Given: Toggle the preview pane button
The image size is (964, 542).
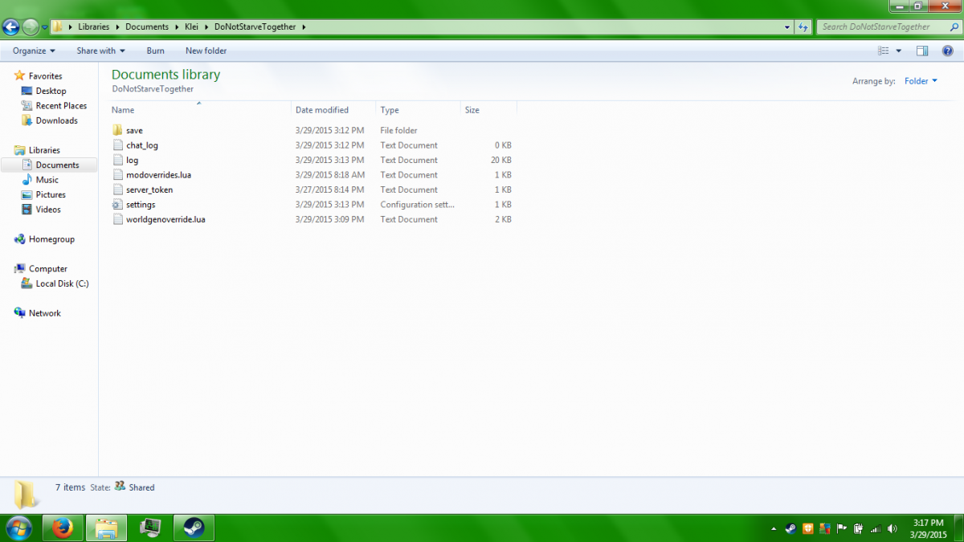Looking at the screenshot, I should [922, 51].
